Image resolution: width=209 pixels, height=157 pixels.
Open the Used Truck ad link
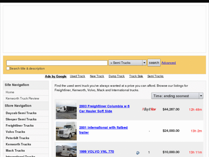click(x=77, y=76)
